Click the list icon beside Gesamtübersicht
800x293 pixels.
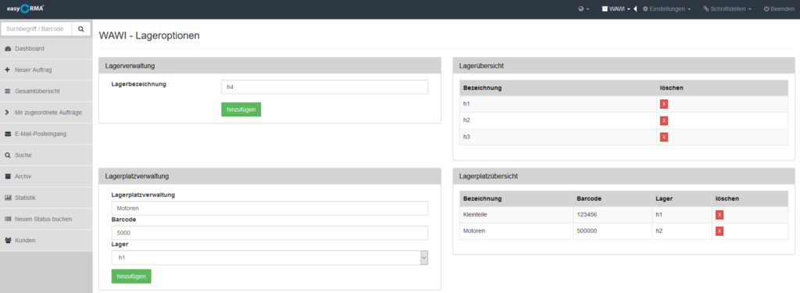tap(8, 91)
